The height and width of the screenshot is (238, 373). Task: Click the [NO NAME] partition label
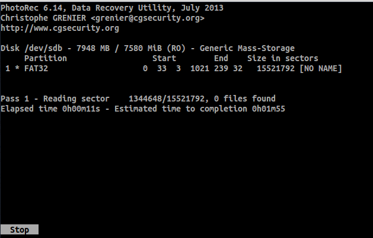click(x=321, y=68)
